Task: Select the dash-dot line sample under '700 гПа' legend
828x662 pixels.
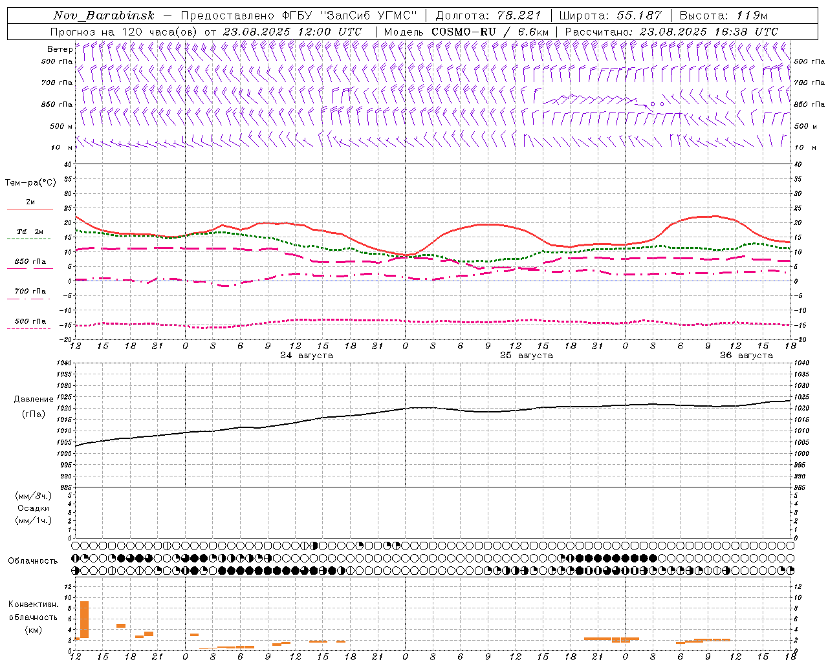Action: click(30, 298)
